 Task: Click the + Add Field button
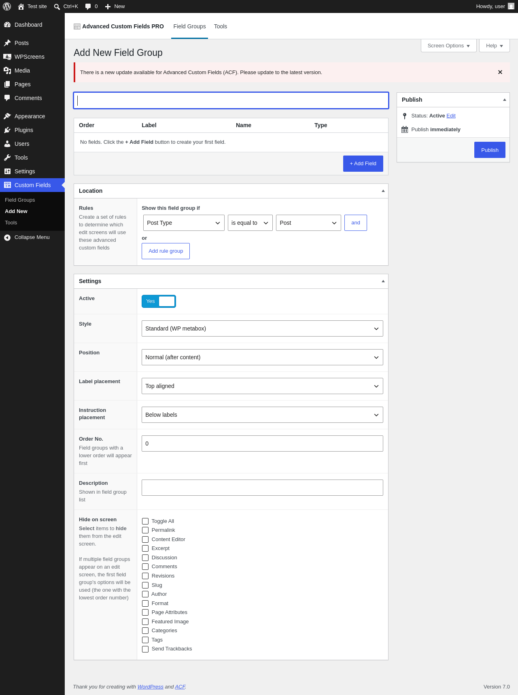point(363,164)
